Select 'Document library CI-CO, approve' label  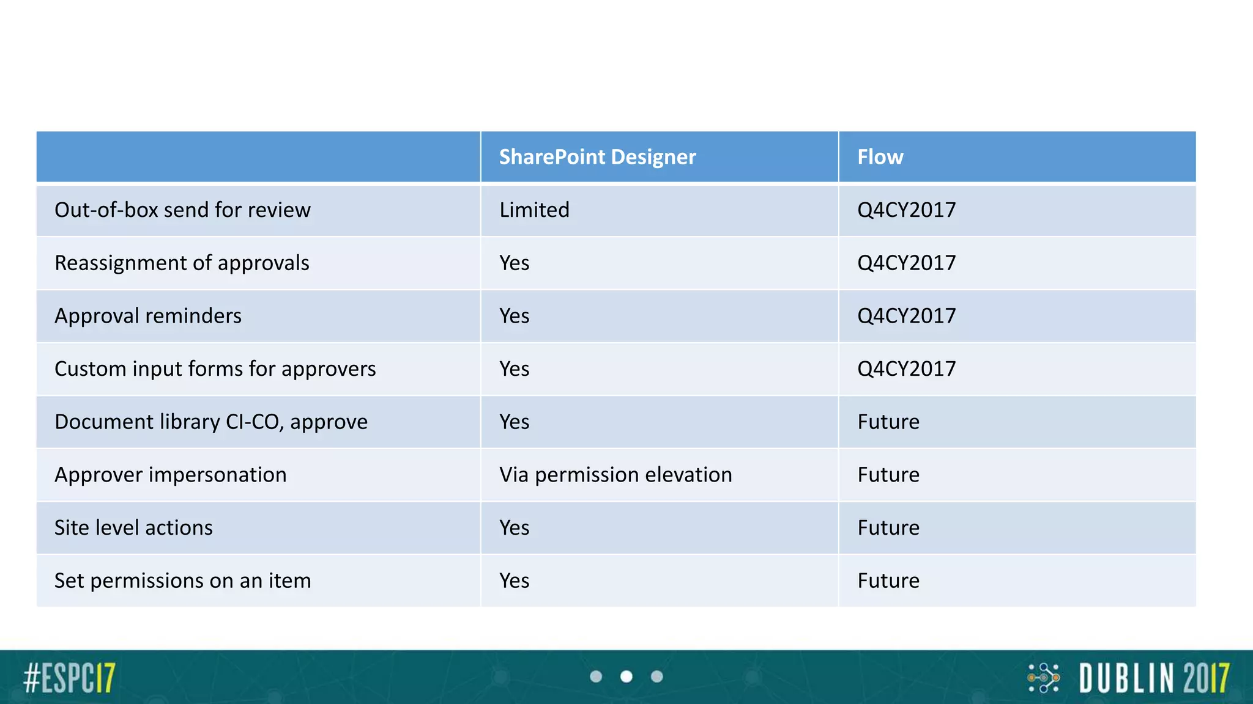click(x=211, y=422)
